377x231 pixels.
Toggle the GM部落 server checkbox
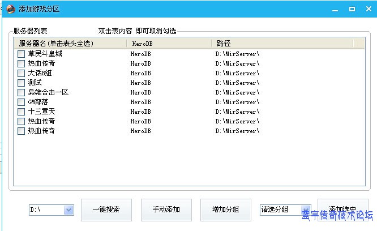21,102
